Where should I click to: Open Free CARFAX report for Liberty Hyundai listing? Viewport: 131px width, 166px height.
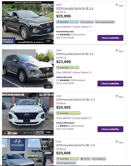click(x=74, y=73)
